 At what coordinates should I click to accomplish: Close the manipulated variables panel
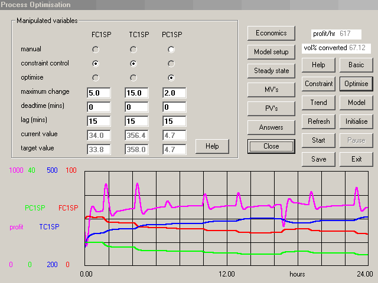271,146
